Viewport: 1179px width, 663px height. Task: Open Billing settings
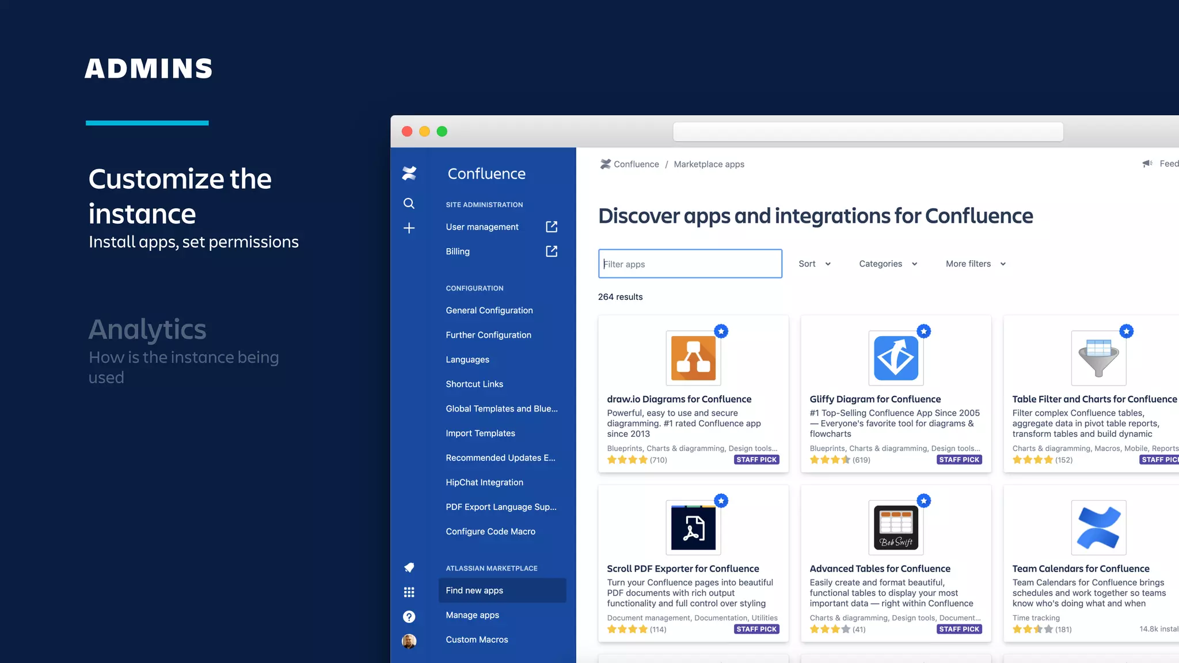pyautogui.click(x=458, y=252)
